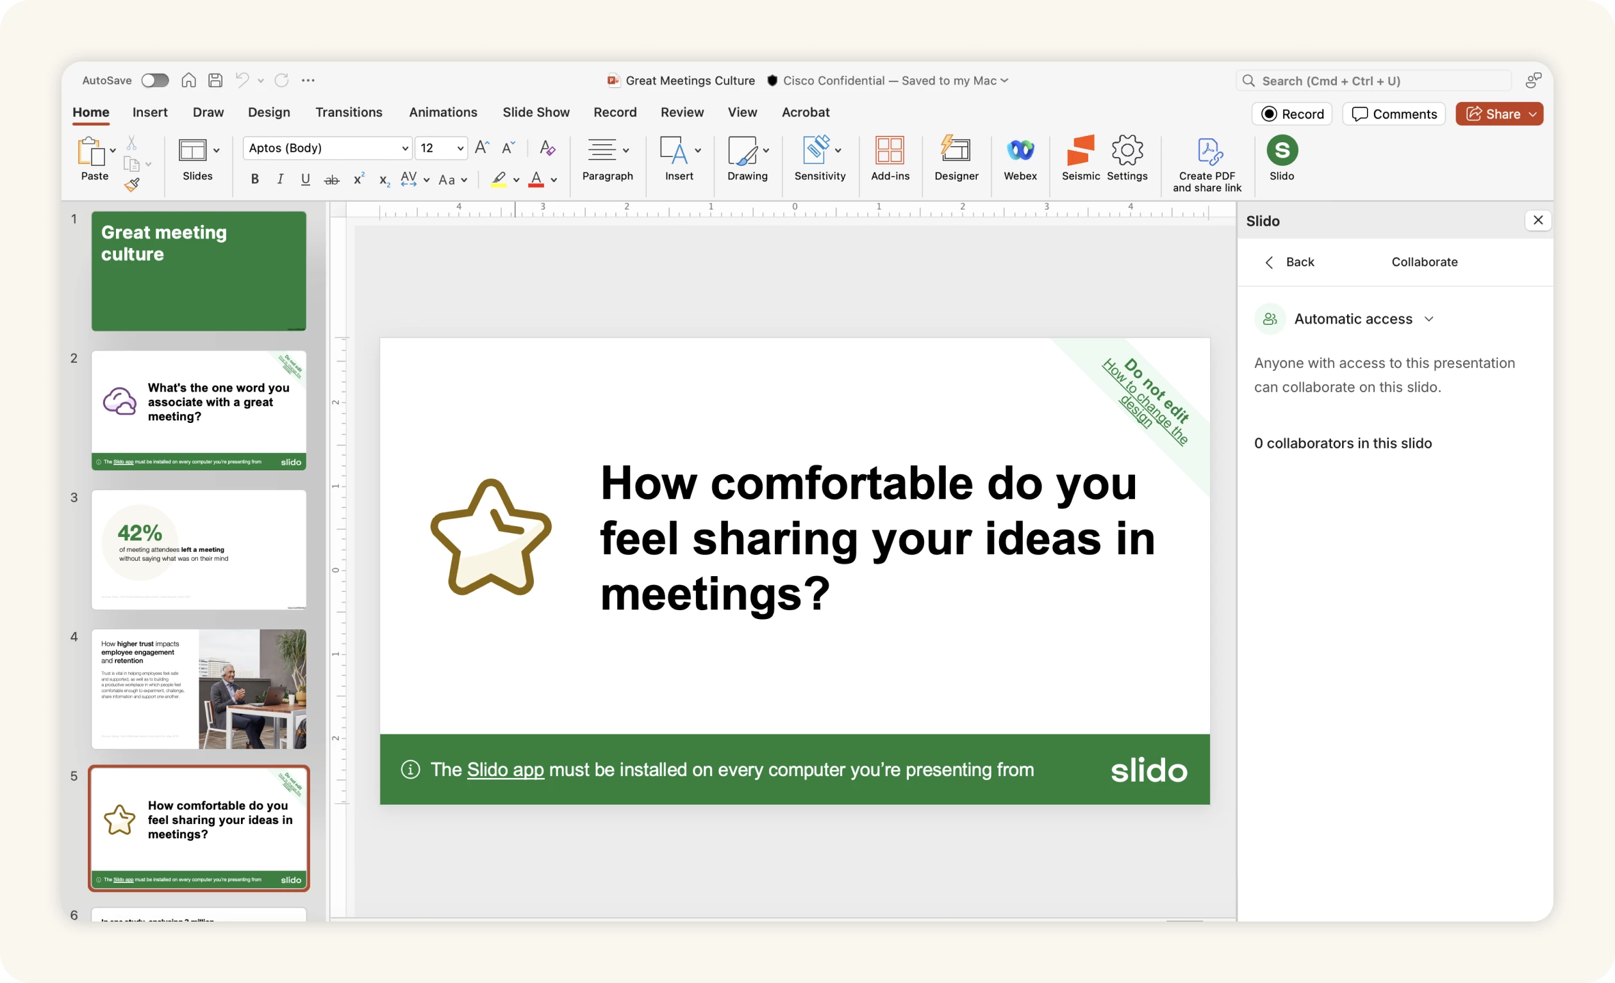Open the Aptos (Body) font dropdown
The image size is (1615, 983).
pyautogui.click(x=404, y=148)
